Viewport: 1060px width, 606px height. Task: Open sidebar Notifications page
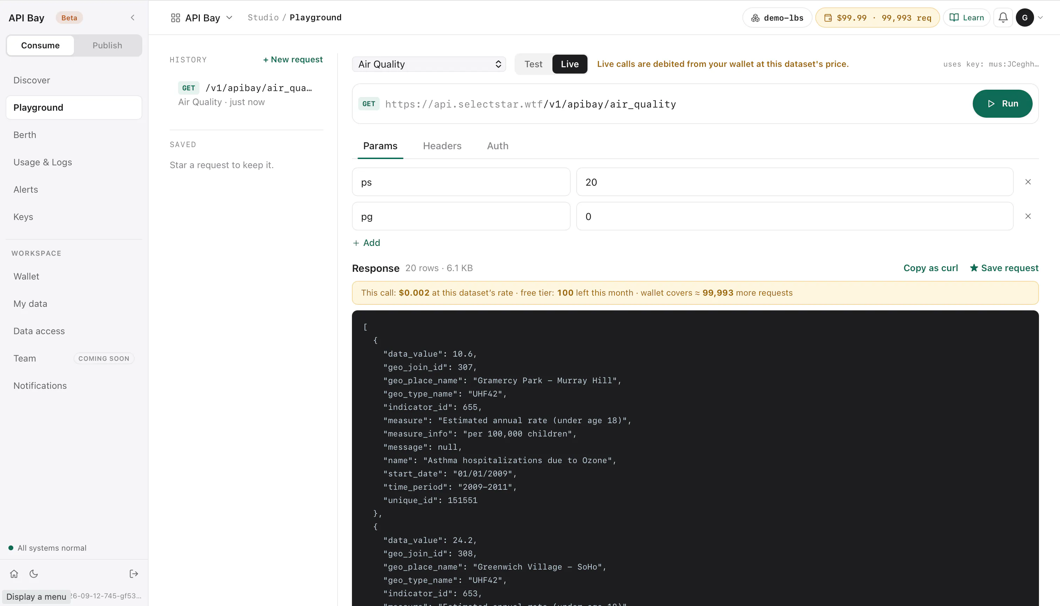74,386
